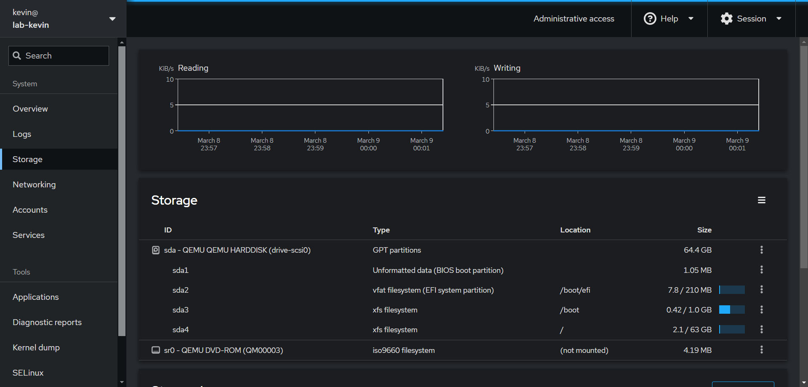Open actions menu for sda2 partition
The width and height of the screenshot is (808, 387).
pyautogui.click(x=761, y=290)
